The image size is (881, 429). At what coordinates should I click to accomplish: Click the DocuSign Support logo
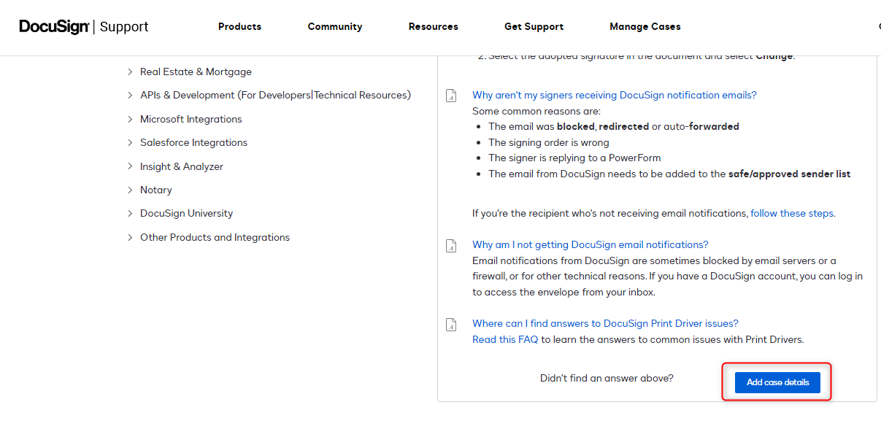83,27
